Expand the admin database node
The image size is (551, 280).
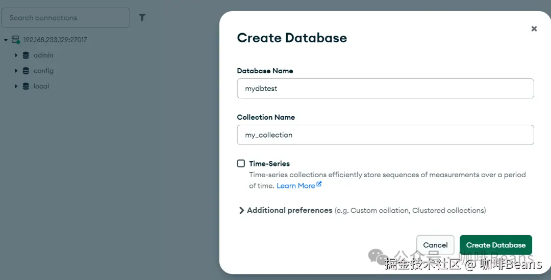pos(16,55)
